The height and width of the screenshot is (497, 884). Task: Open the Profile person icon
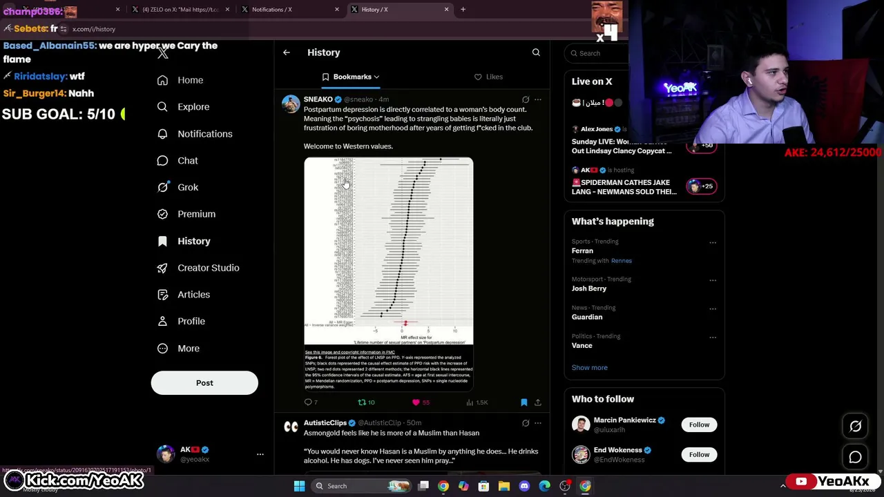(162, 321)
